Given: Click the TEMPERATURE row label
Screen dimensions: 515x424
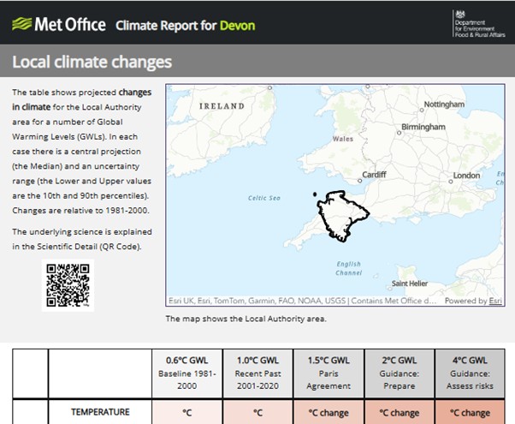Looking at the screenshot, I should tap(99, 412).
